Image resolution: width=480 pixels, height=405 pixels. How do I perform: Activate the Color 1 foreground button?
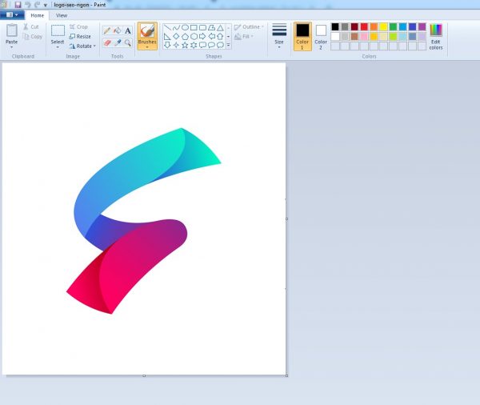point(302,36)
